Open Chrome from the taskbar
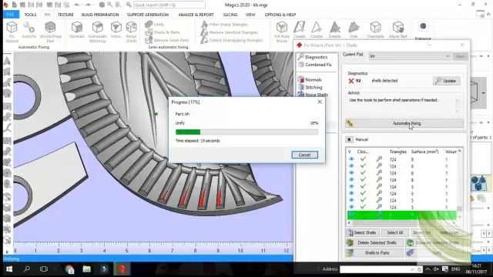 coord(69,269)
